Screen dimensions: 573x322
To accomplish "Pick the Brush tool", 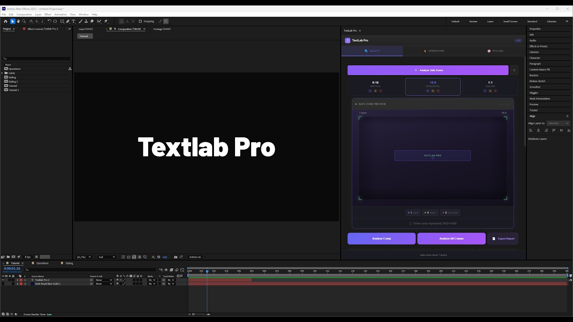I will coord(81,21).
